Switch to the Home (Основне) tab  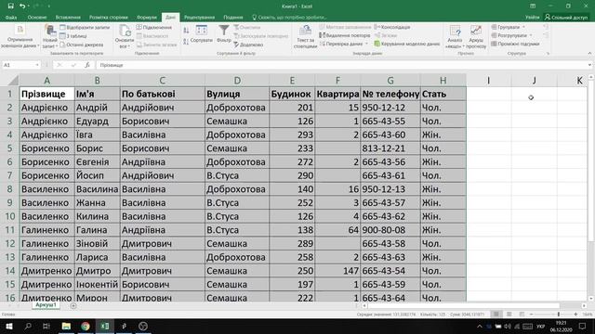click(37, 18)
